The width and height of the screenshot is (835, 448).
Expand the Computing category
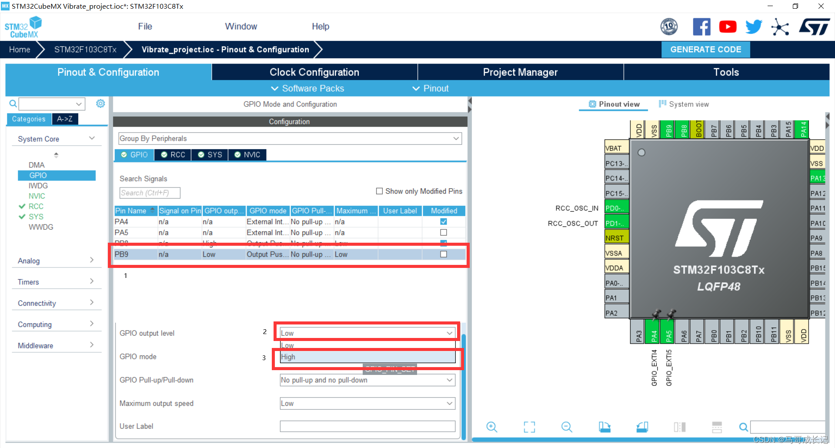coord(56,324)
